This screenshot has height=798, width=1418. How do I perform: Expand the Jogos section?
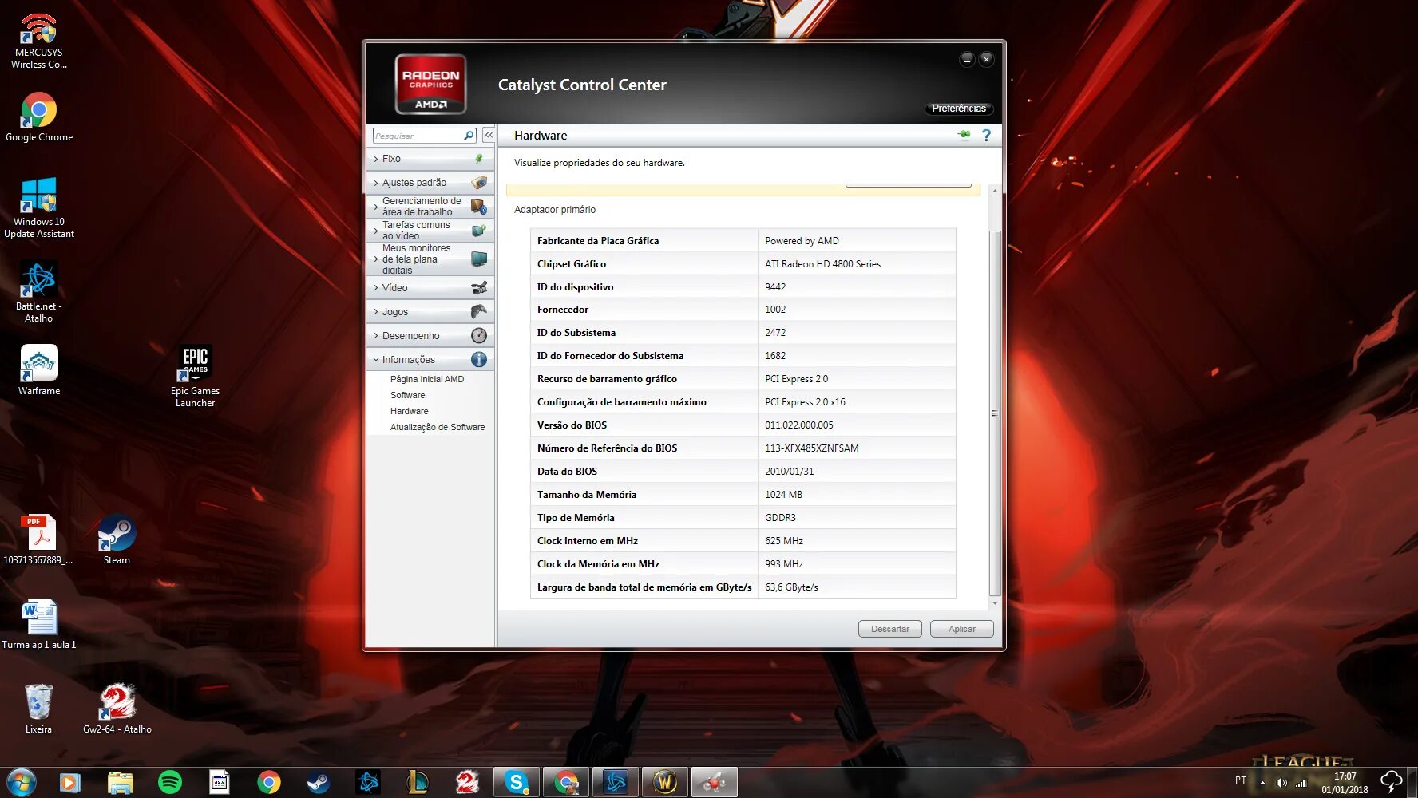tap(430, 311)
